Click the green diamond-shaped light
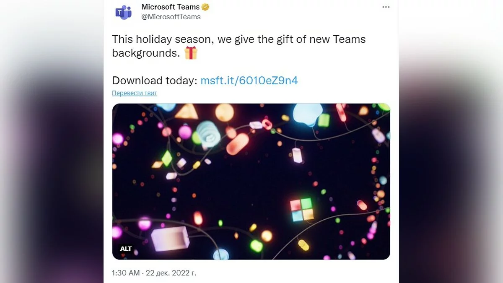This screenshot has height=283, width=503. pos(167,158)
